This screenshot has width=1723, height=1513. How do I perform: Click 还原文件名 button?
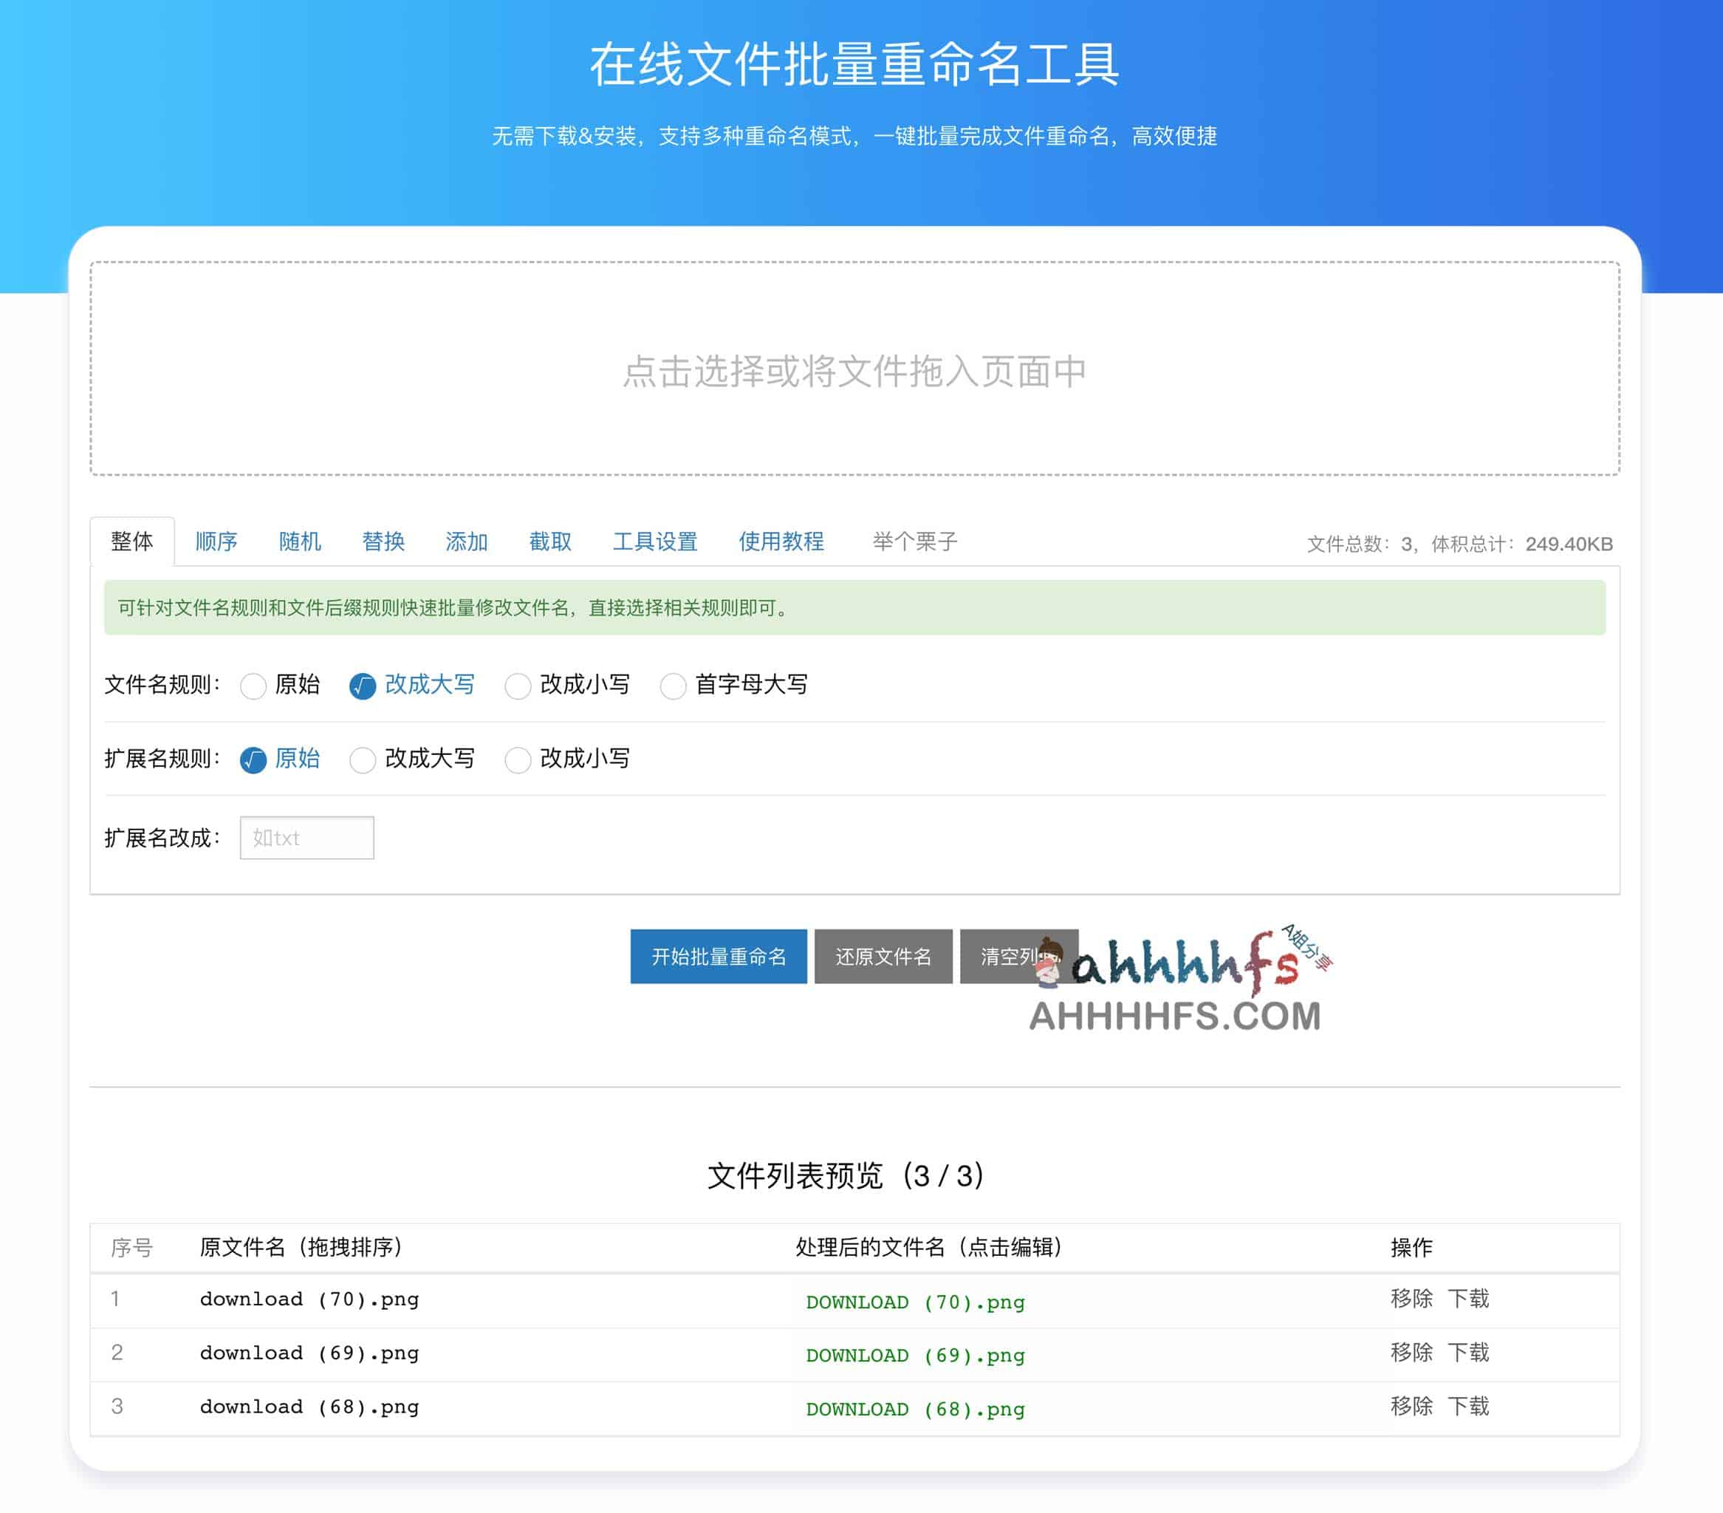[883, 957]
